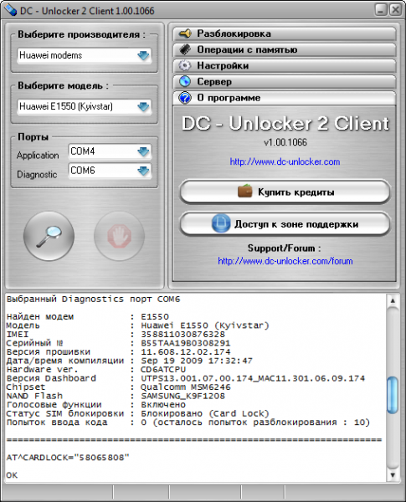Image resolution: width=406 pixels, height=502 pixels.
Task: Click the COM4 application port field
Action: 110,151
